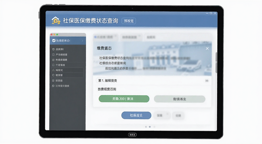Switch to the middle blurred tab

coord(131,37)
